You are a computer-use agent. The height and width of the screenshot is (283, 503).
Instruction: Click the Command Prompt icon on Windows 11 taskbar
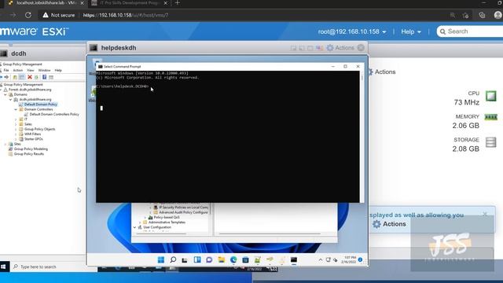[294, 259]
